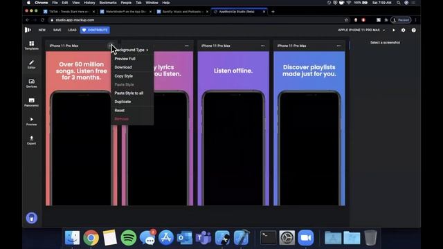
Task: Open the Panoramic panel
Action: point(31,102)
